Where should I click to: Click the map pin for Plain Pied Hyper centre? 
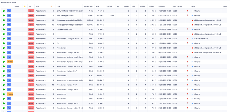coord(188,16)
